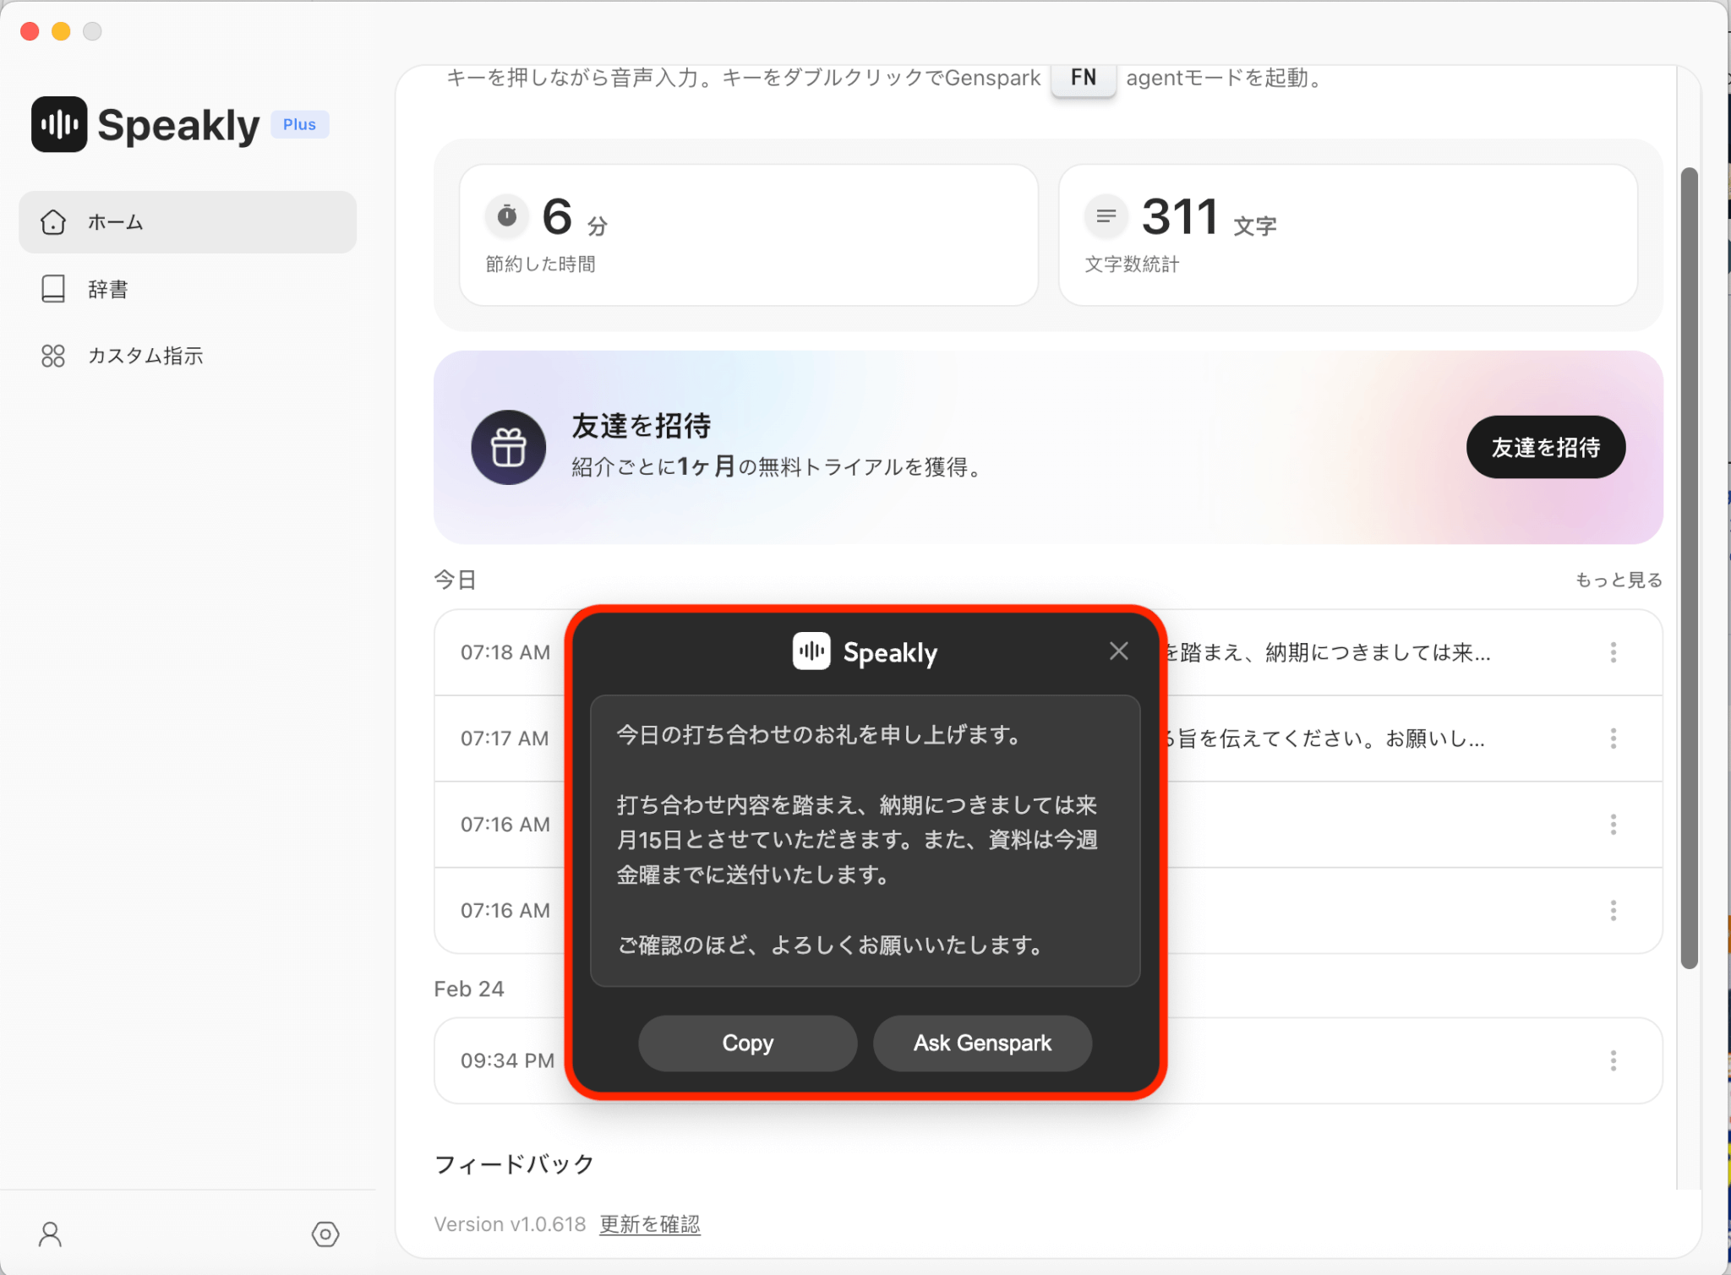The image size is (1731, 1275).
Task: Click the gift icon in invite banner
Action: pyautogui.click(x=509, y=448)
